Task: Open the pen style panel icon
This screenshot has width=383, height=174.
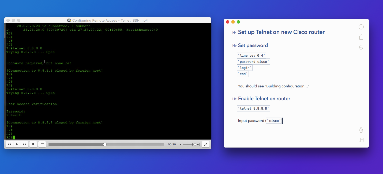Action: (361, 130)
